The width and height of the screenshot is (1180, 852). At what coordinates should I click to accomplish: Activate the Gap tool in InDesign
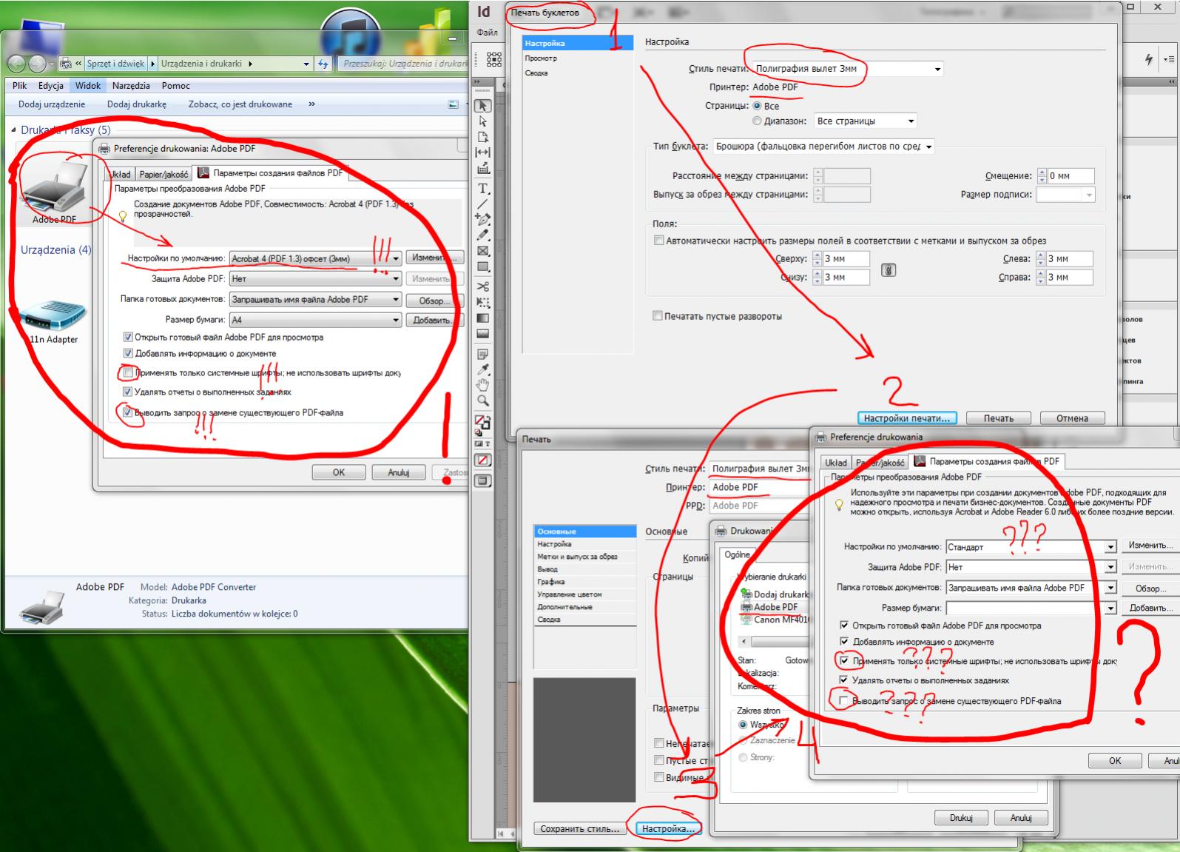click(482, 152)
